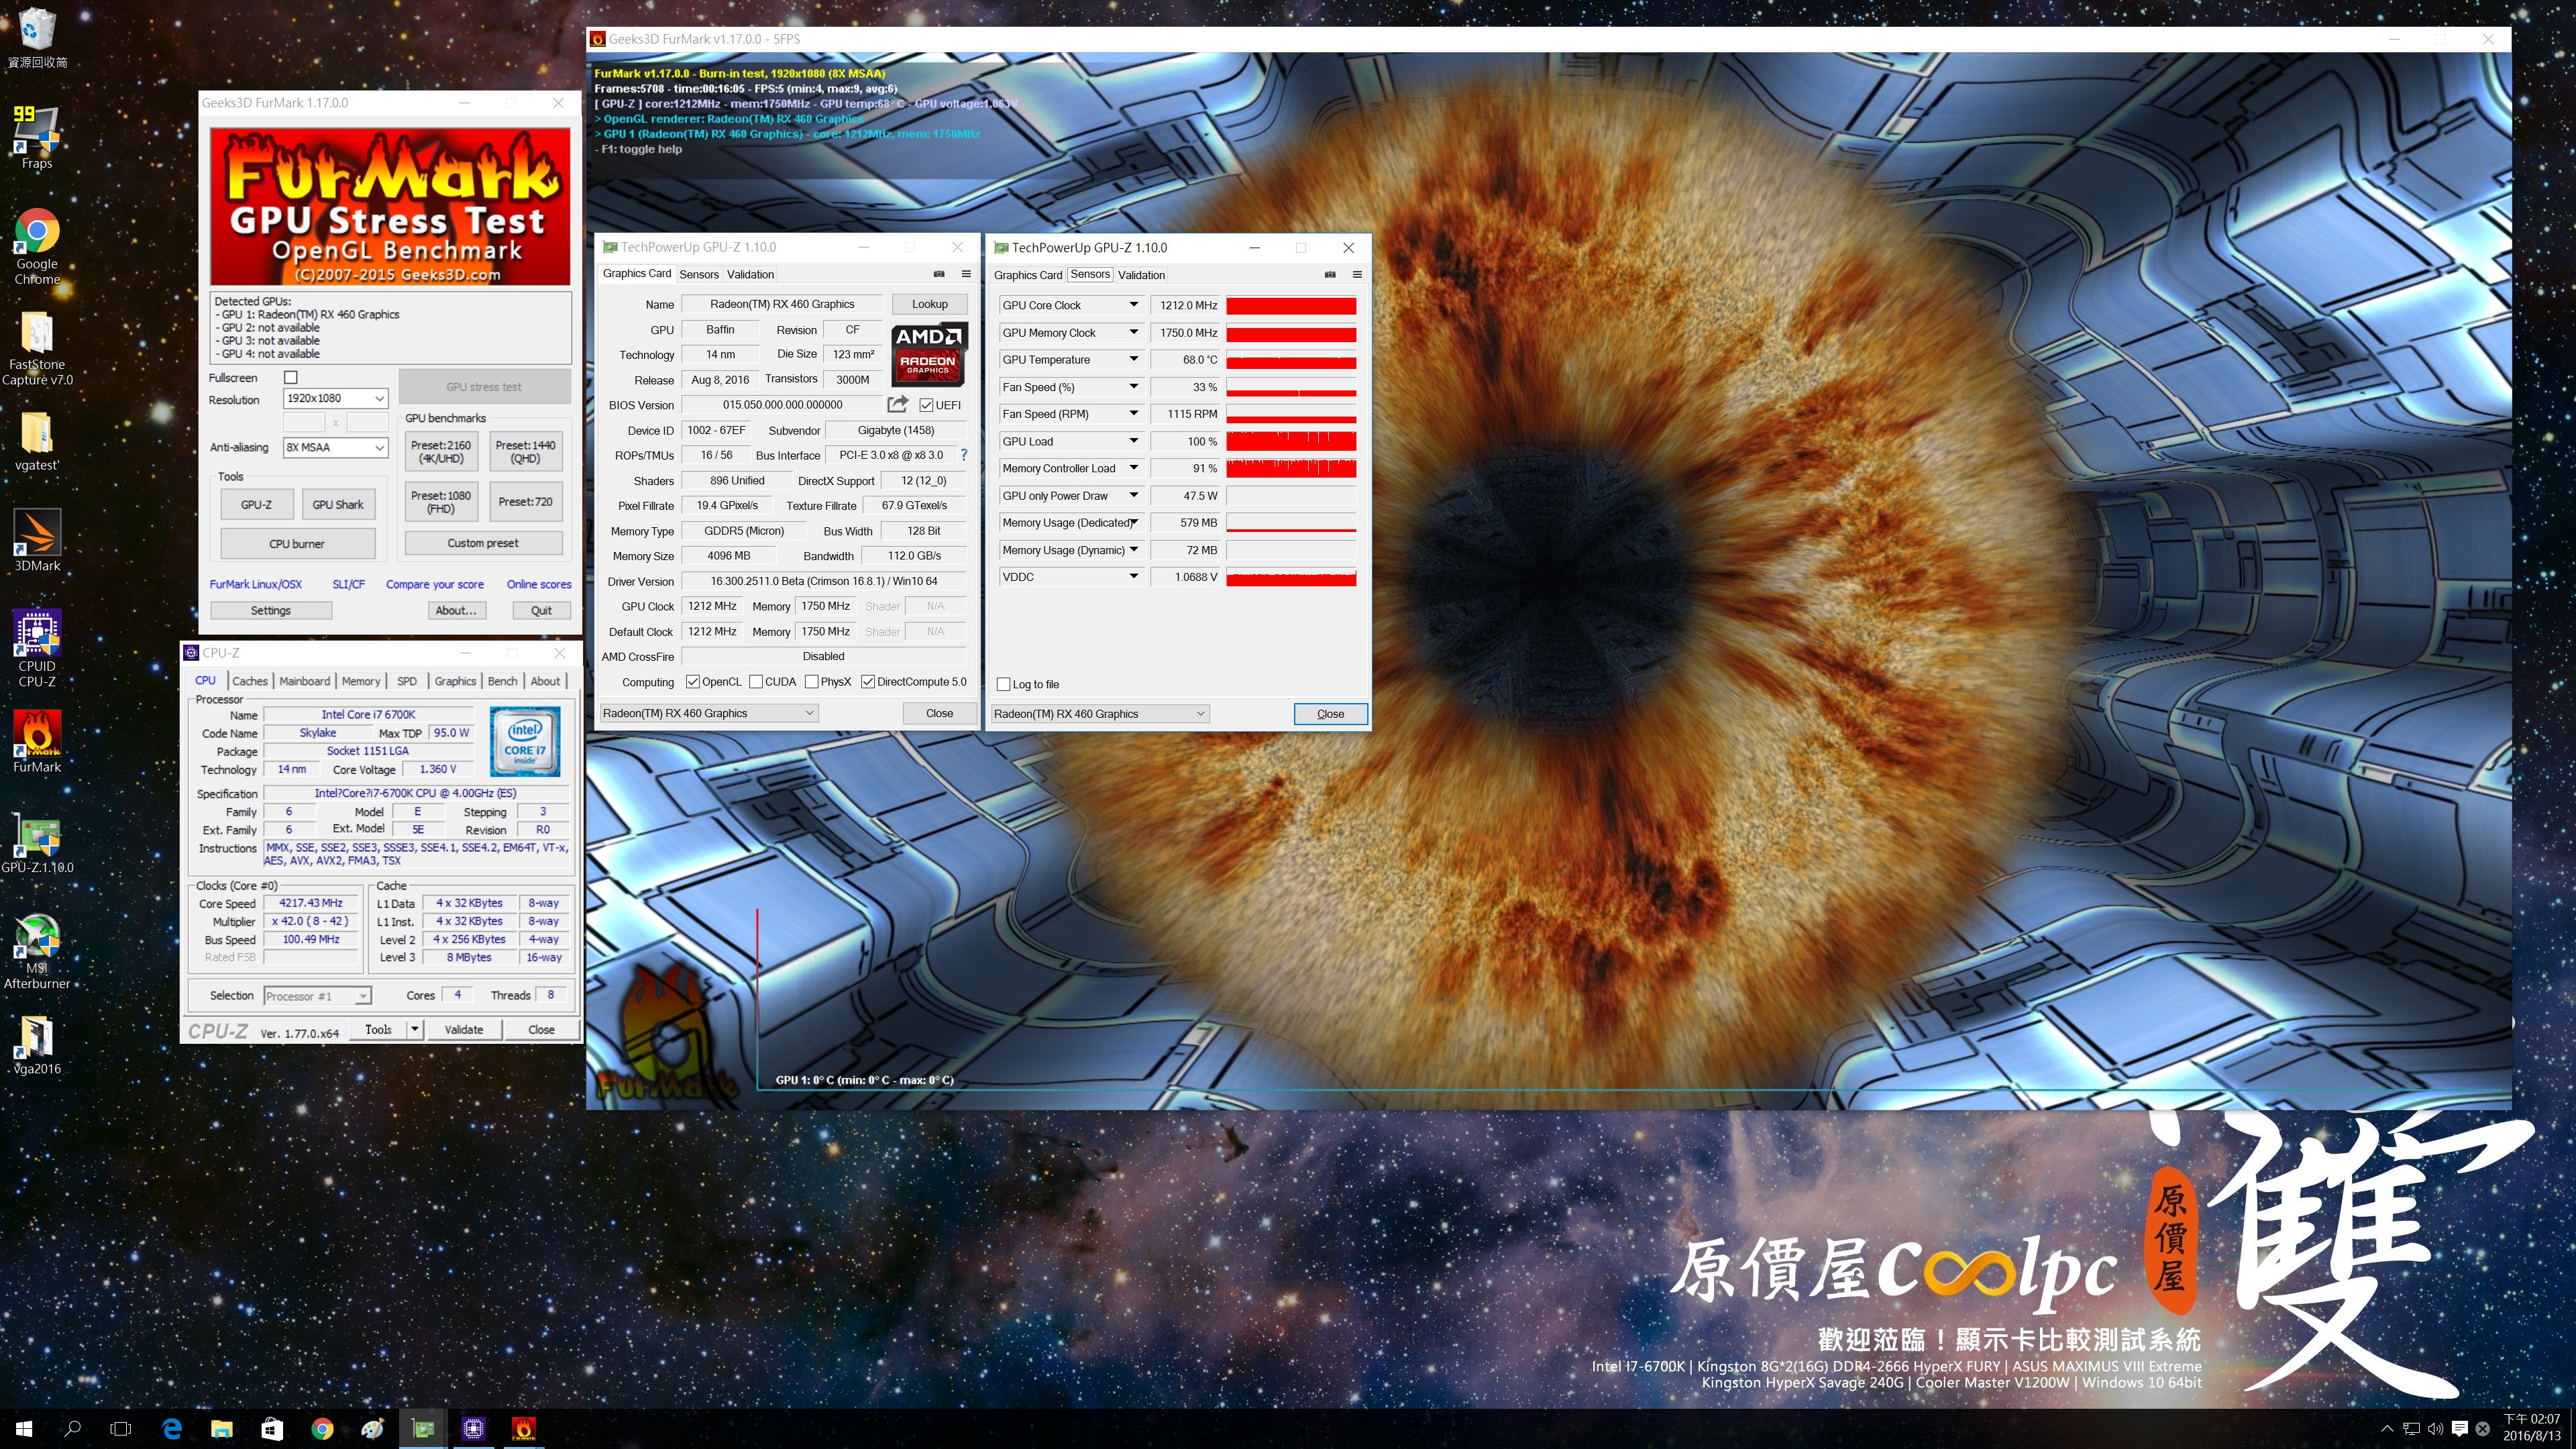The image size is (2576, 1449).
Task: Click the Memory Controller Load sensor graph
Action: [1291, 468]
